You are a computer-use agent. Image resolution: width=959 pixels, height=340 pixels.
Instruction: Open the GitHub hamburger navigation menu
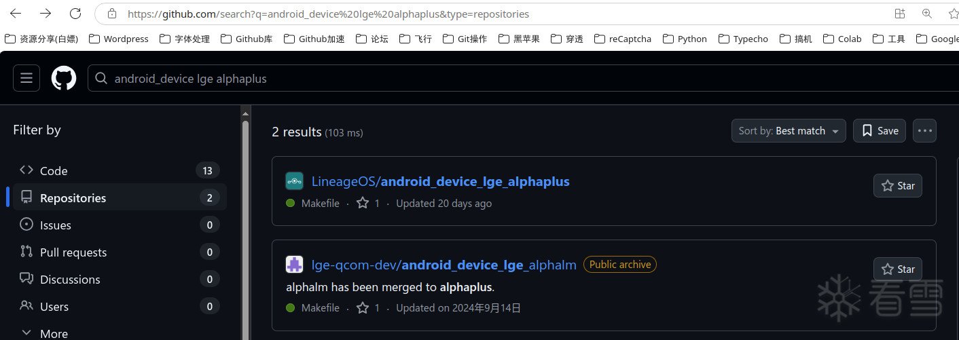point(26,78)
